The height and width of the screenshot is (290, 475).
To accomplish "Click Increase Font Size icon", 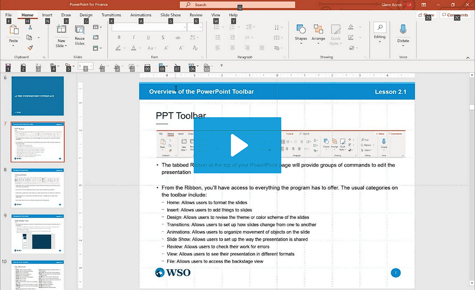I will tap(166, 48).
